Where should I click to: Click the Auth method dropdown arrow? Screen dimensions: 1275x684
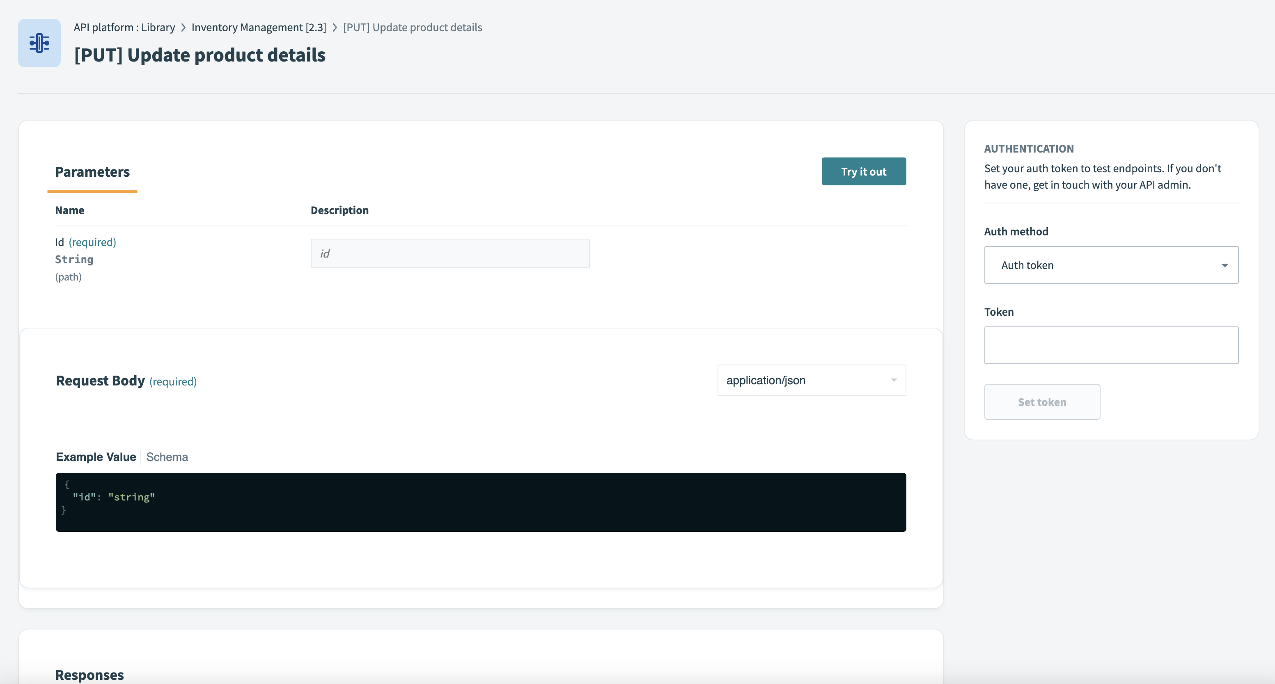[x=1224, y=266]
